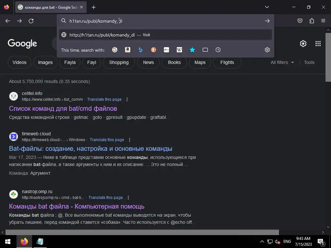This screenshot has width=331, height=248.
Task: Translate the timeweb.cloud result page
Action: [x=107, y=140]
